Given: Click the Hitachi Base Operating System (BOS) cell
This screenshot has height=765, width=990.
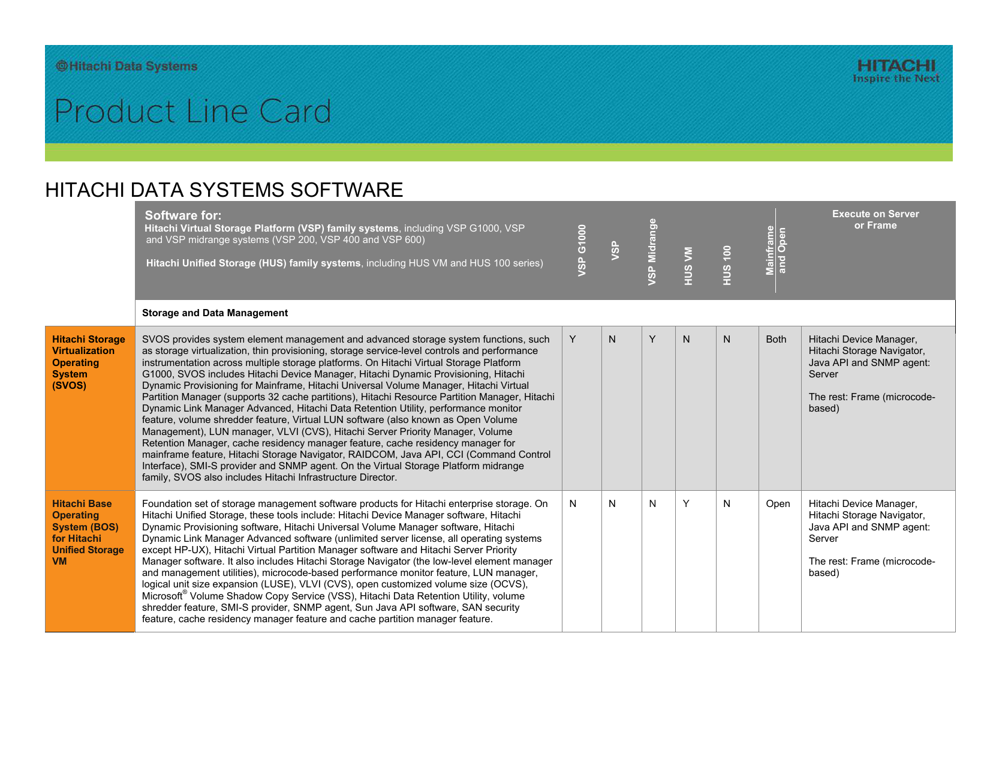Looking at the screenshot, I should 90,561.
